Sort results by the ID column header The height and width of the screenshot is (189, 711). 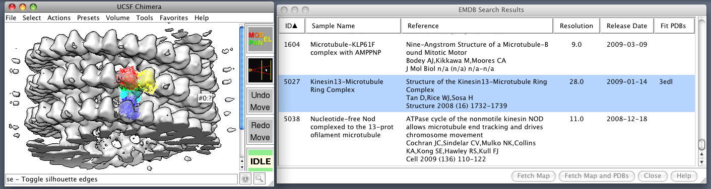[x=291, y=26]
